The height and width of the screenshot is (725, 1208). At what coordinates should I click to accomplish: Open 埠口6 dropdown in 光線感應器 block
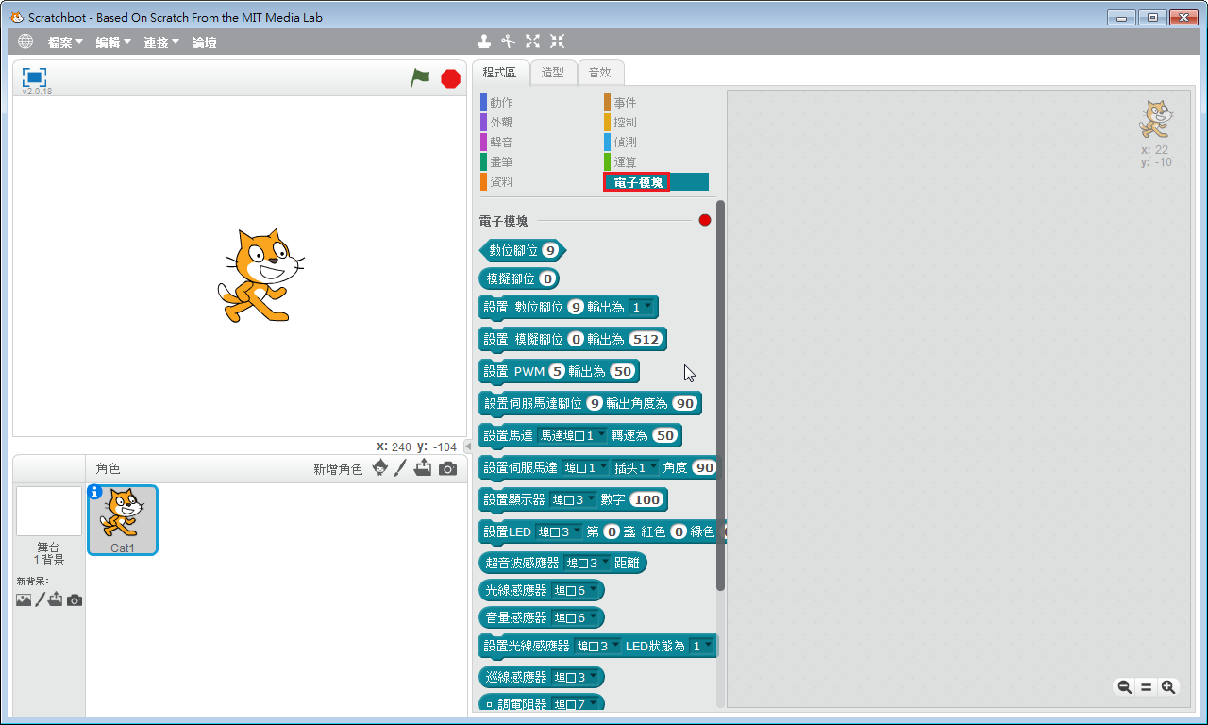(575, 591)
